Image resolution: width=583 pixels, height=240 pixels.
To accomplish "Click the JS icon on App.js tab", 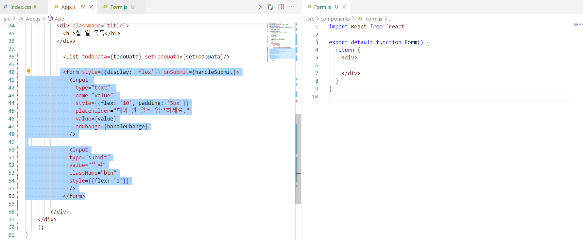I will point(56,7).
